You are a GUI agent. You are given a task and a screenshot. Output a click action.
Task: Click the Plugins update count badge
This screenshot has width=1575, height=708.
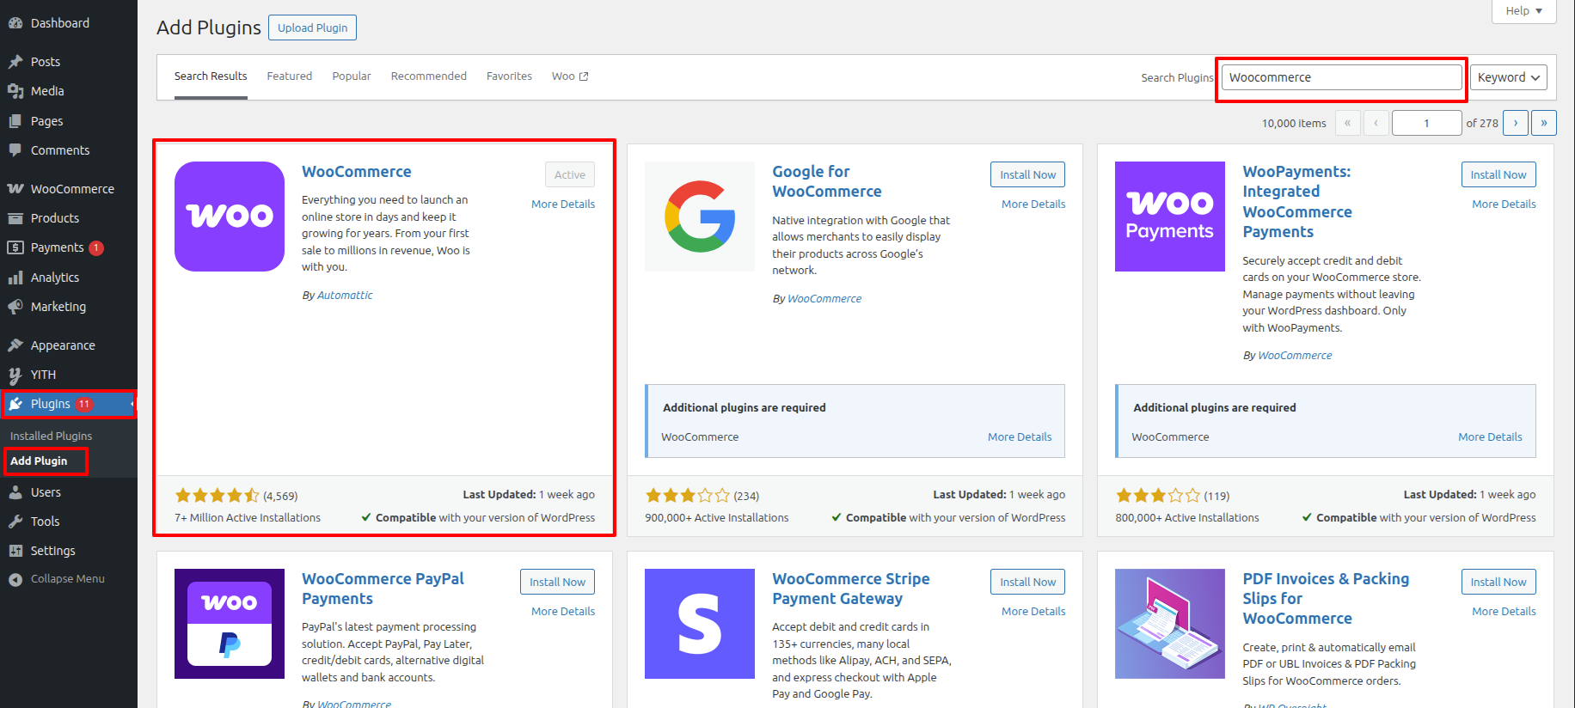tap(83, 404)
